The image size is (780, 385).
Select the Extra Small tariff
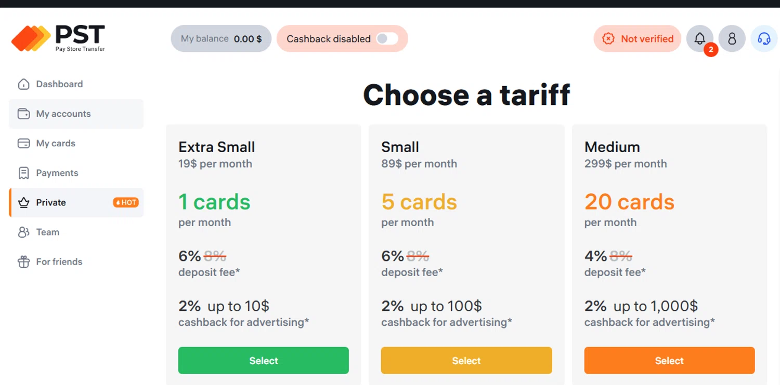coord(263,361)
